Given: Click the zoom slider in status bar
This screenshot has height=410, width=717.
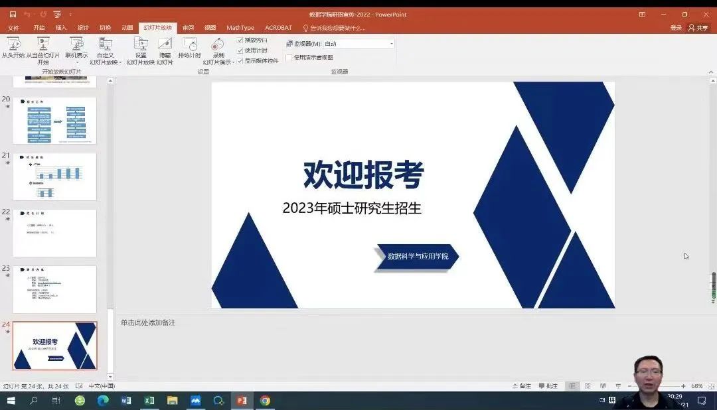Looking at the screenshot, I should 656,386.
